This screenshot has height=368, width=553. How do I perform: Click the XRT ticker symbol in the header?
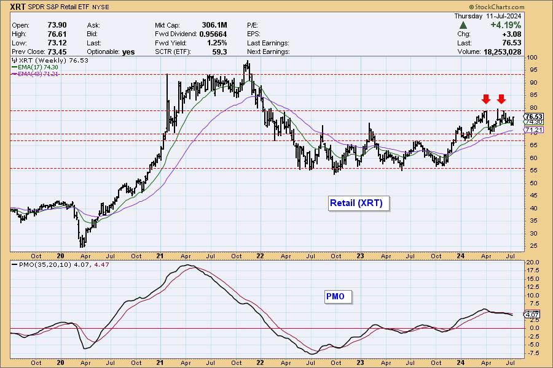(18, 7)
